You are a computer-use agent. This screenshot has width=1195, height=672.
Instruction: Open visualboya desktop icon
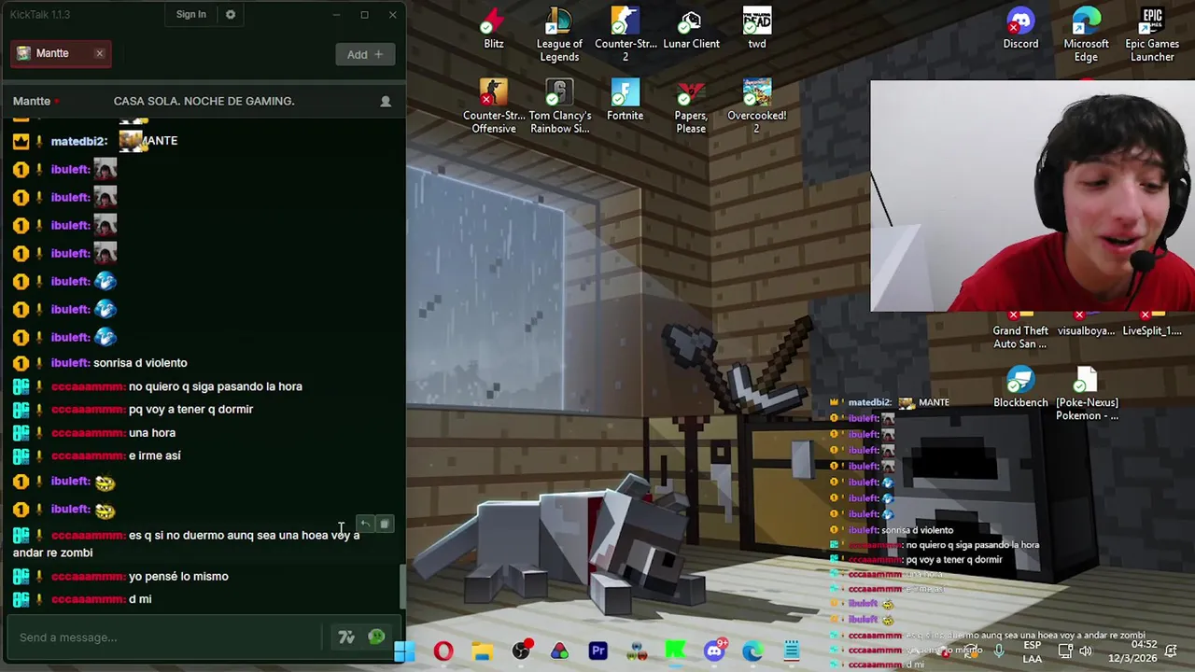[x=1086, y=324]
